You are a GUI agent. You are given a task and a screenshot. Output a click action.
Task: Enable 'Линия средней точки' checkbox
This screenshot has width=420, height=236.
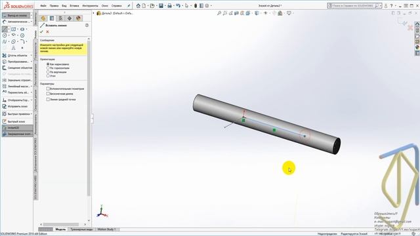48,99
